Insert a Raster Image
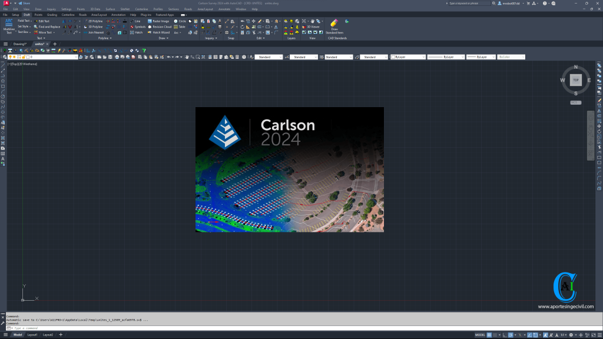This screenshot has height=339, width=603. (160, 21)
